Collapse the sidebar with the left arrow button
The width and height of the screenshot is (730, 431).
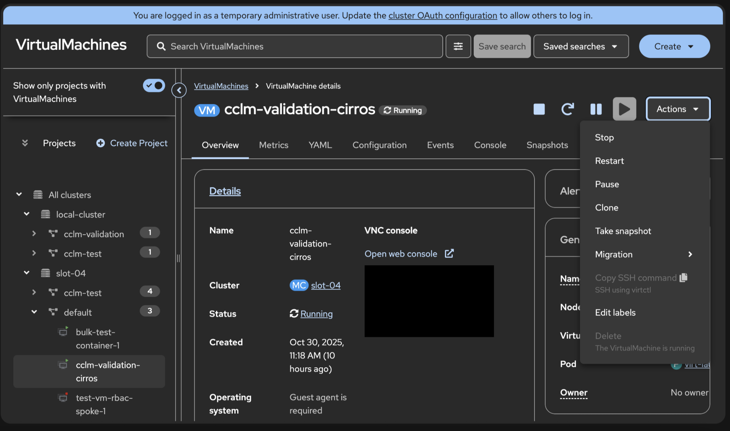pos(179,90)
